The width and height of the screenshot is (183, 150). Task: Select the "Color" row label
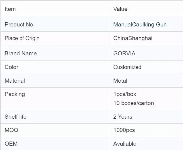coord(11,67)
